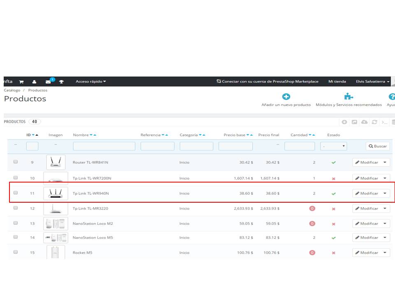The width and height of the screenshot is (395, 296).
Task: Toggle green check status of NanoStation Loco M5
Action: (334, 238)
